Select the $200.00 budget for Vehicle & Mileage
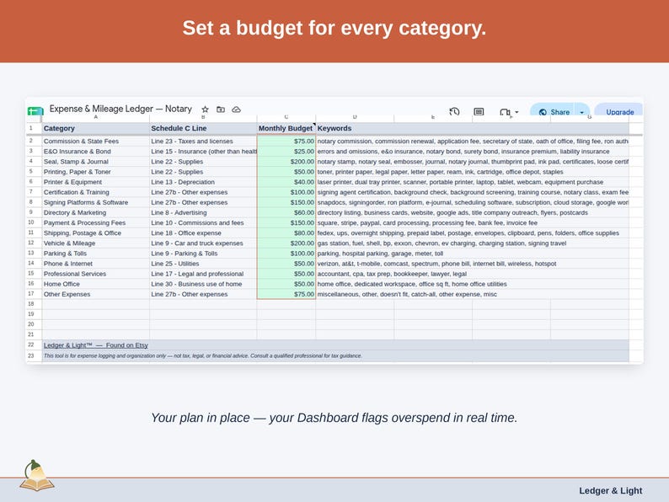Viewport: 669px width, 502px height. pyautogui.click(x=286, y=243)
